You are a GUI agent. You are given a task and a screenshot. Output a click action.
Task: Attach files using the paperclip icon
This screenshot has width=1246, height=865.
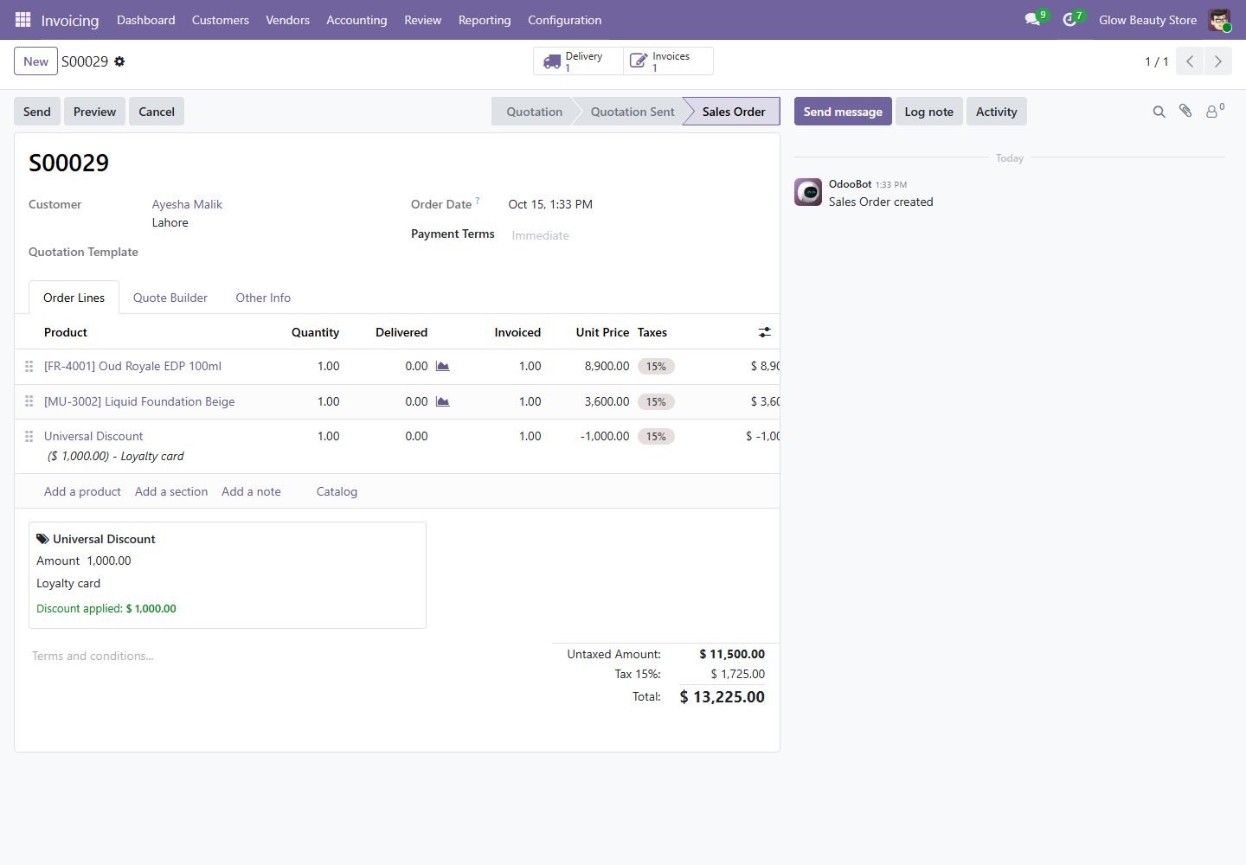click(x=1185, y=111)
